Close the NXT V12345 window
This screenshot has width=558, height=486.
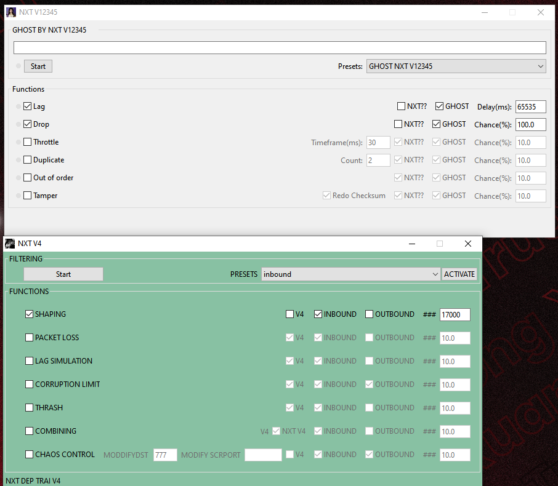coord(541,12)
